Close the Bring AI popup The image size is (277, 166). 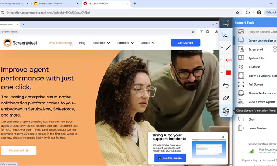[223, 137]
